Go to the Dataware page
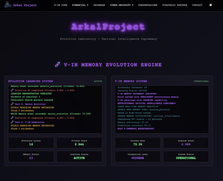 click(x=99, y=5)
